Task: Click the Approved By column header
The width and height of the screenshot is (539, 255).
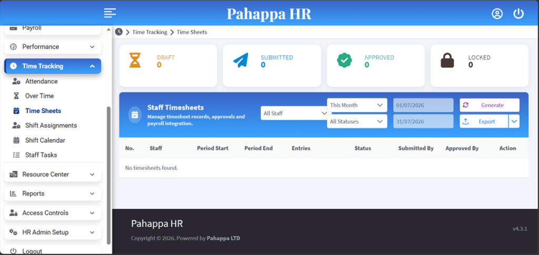Action: [462, 148]
